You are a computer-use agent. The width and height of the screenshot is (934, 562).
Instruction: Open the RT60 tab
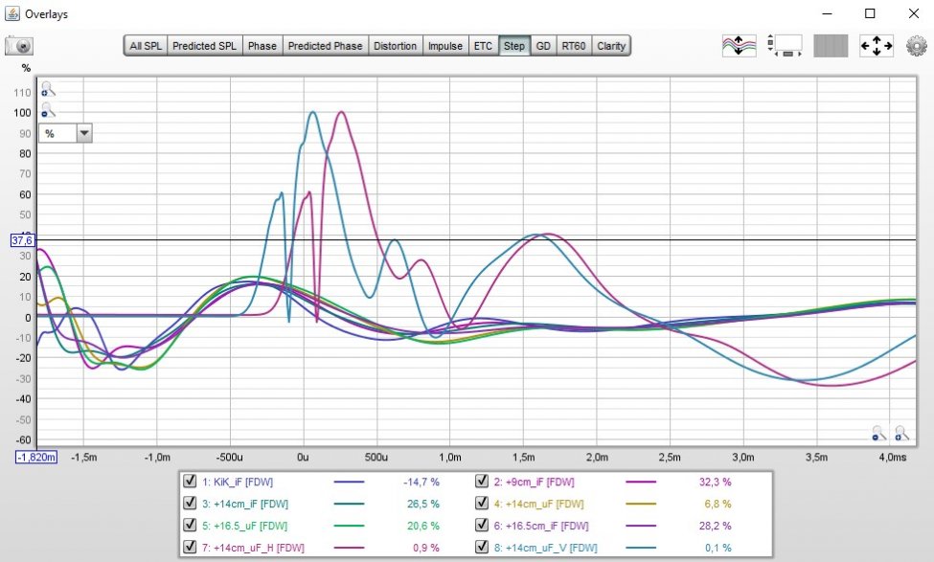pyautogui.click(x=574, y=46)
